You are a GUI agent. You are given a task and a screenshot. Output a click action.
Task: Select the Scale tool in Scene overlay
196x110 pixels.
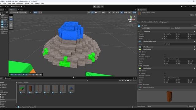coord(11,24)
